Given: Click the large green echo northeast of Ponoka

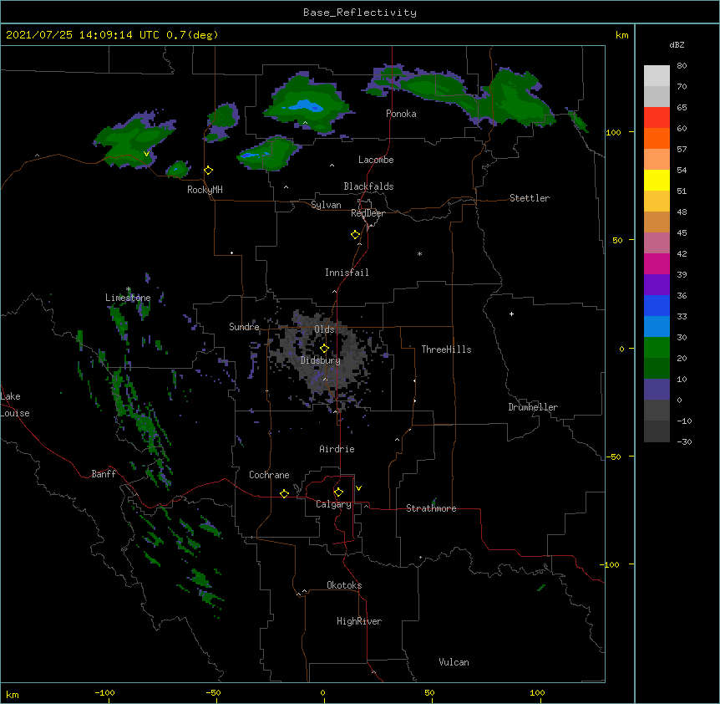Looking at the screenshot, I should click(516, 99).
